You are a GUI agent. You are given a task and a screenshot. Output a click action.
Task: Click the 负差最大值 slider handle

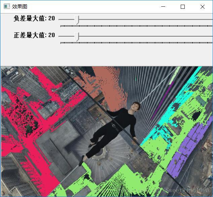77,20
